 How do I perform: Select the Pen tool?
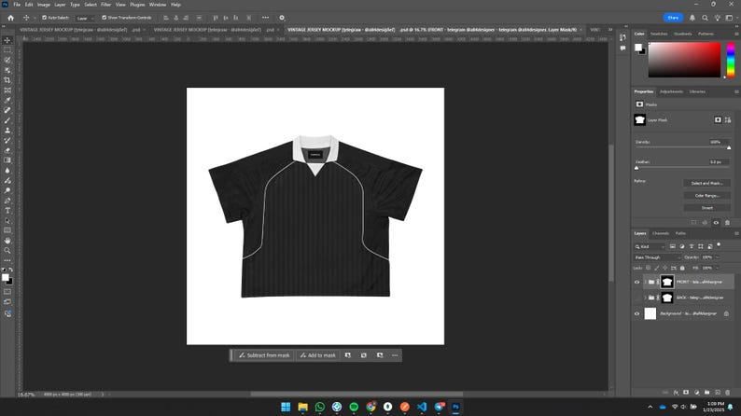click(x=7, y=201)
